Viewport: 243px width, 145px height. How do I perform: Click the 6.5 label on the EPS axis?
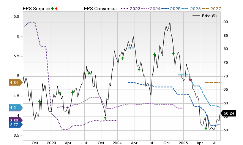click(16, 17)
